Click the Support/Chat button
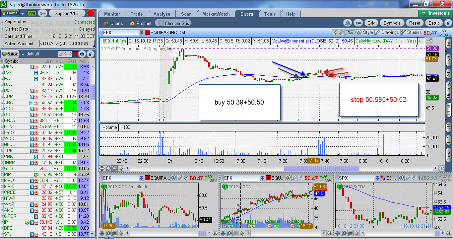The width and height of the screenshot is (453, 239). (x=67, y=13)
